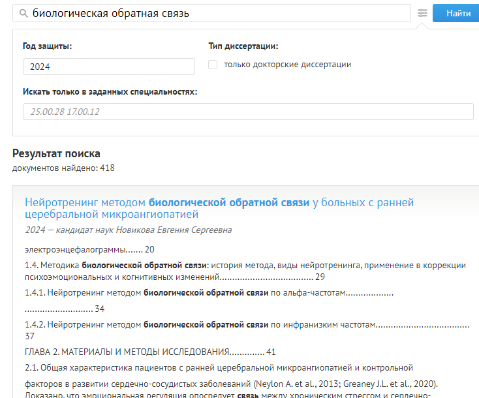The image size is (479, 398).
Task: Click snippet 1.4.2 по инфранизким частотам
Action: (247, 330)
